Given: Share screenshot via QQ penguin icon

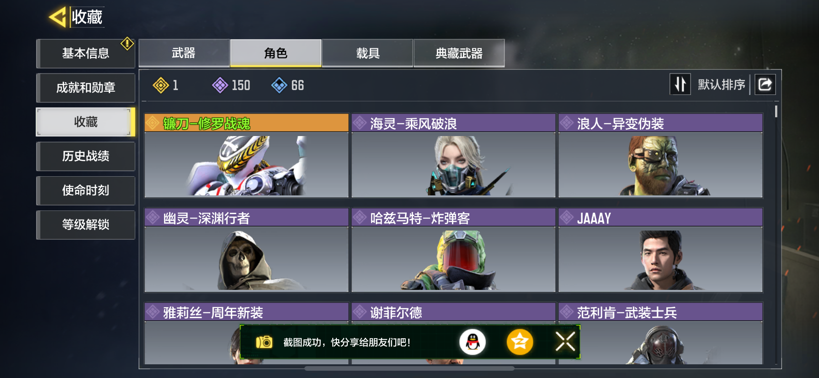Looking at the screenshot, I should pyautogui.click(x=473, y=342).
